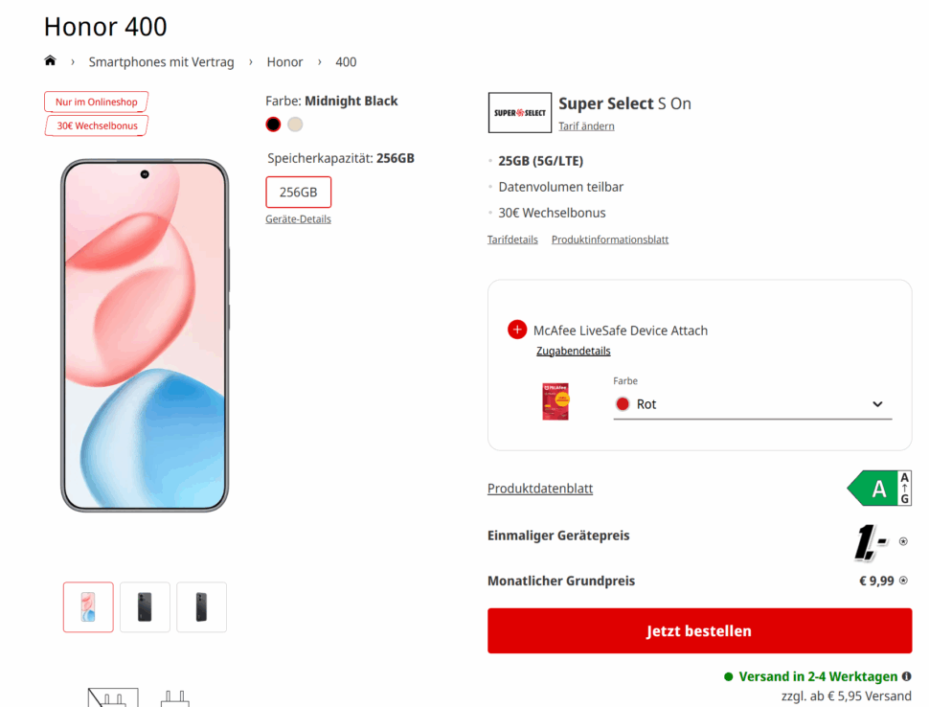Click the crossed-out charger icon below the thumbnails
Viewport: 929px width, 707px height.
(x=113, y=697)
